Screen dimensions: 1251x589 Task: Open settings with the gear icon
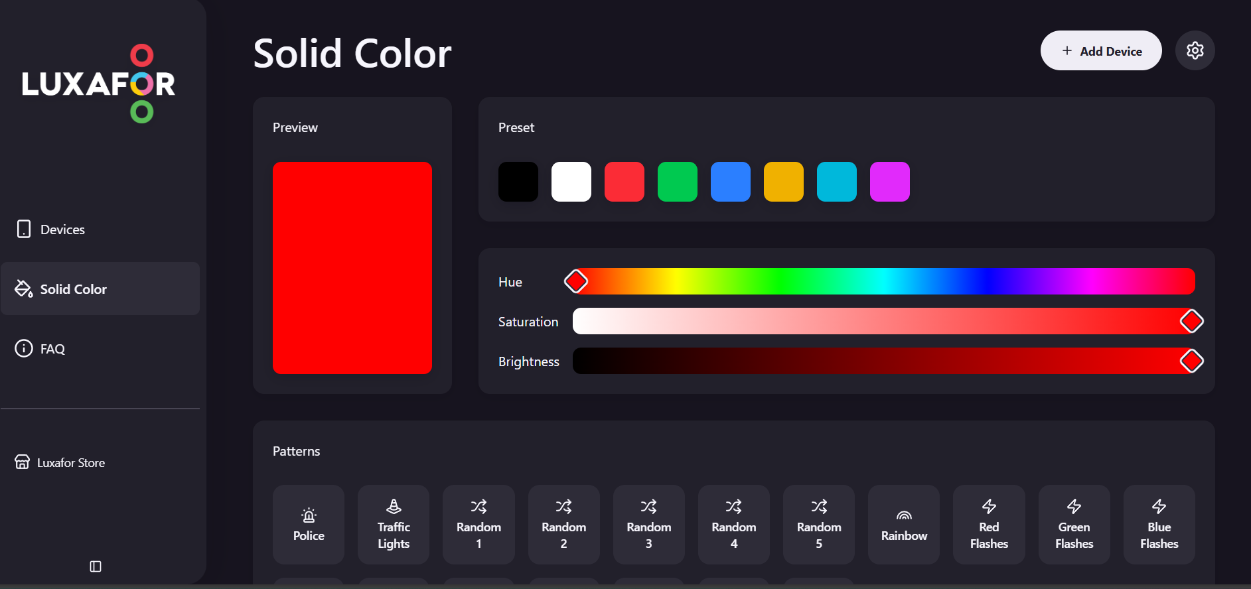[x=1195, y=50]
